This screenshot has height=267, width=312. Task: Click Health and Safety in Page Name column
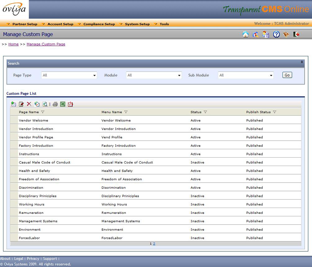coord(34,170)
